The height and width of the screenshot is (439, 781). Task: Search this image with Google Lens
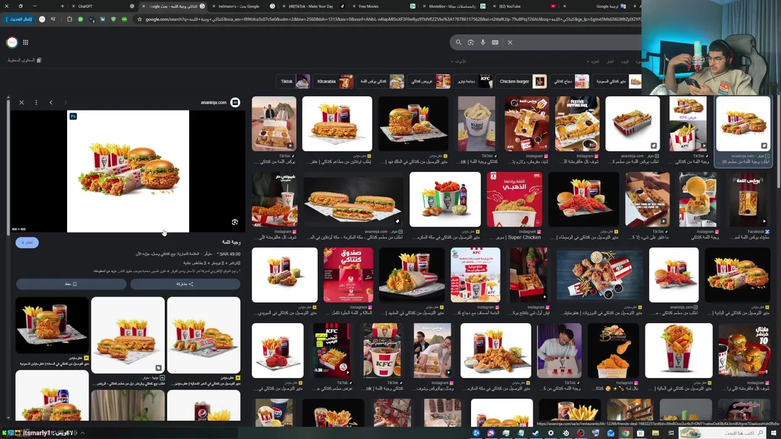coord(235,223)
